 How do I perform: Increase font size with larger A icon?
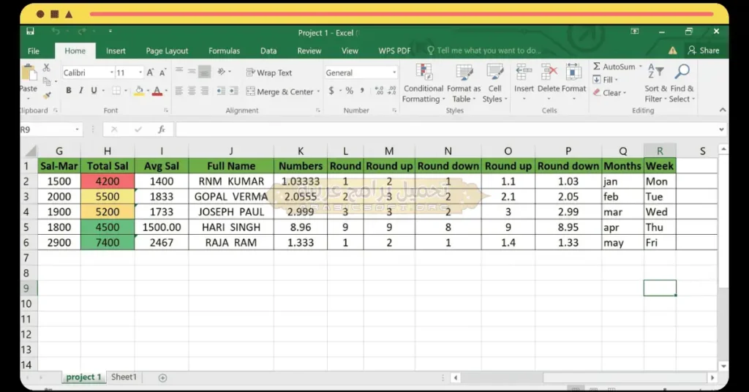click(x=150, y=72)
